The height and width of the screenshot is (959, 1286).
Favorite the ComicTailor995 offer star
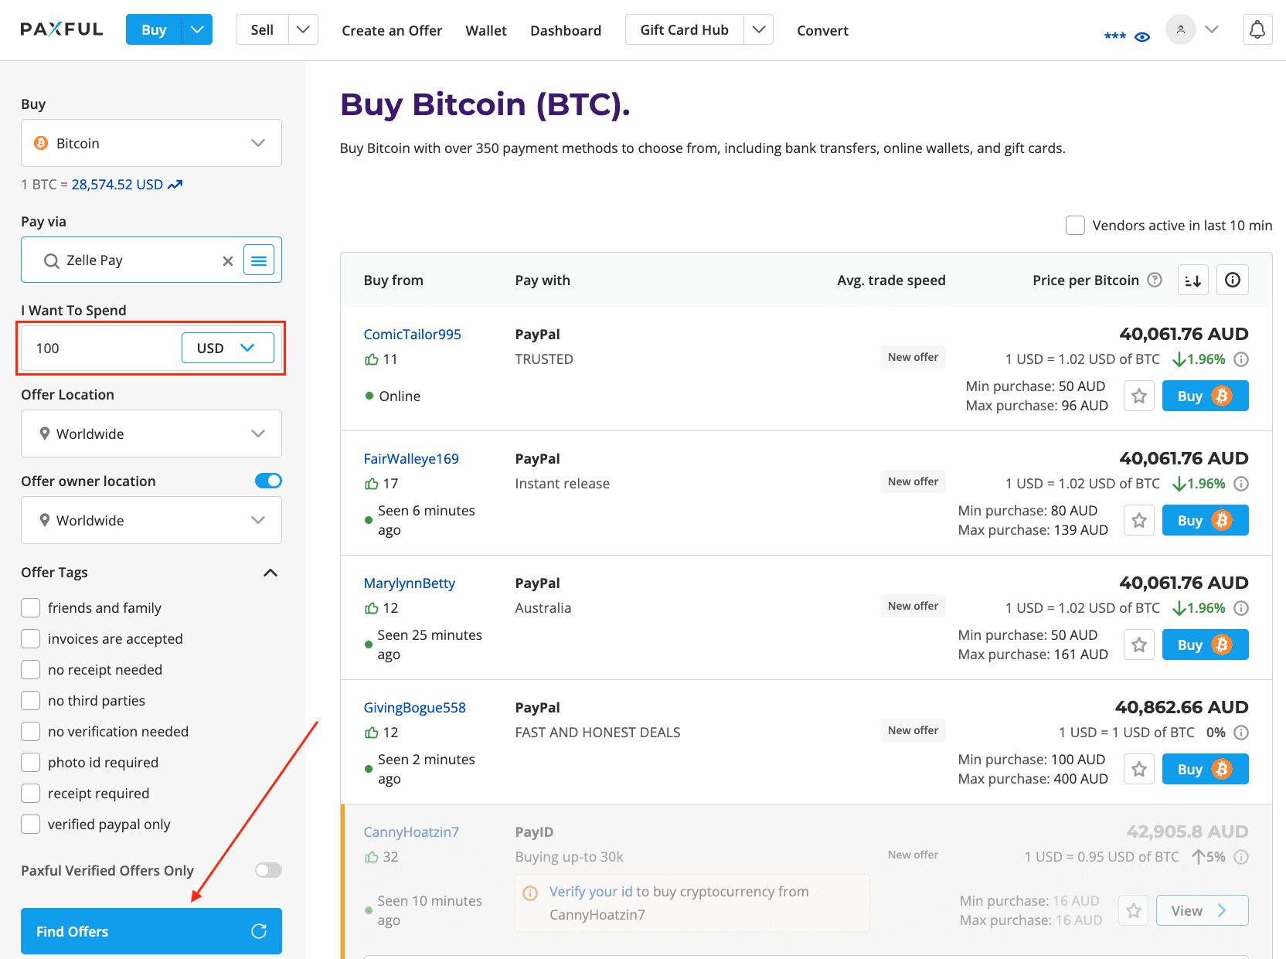tap(1139, 396)
